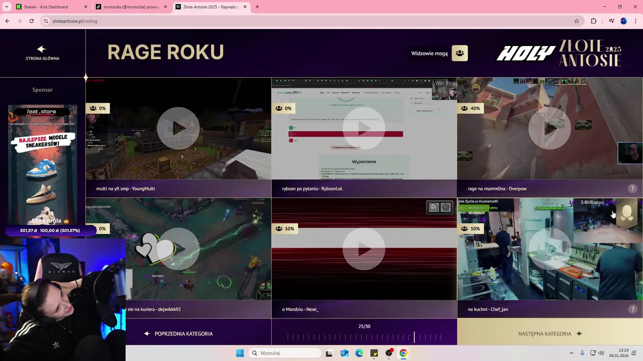Open the Chrome profile avatar
Screen dimensions: 643x361
pos(624,21)
